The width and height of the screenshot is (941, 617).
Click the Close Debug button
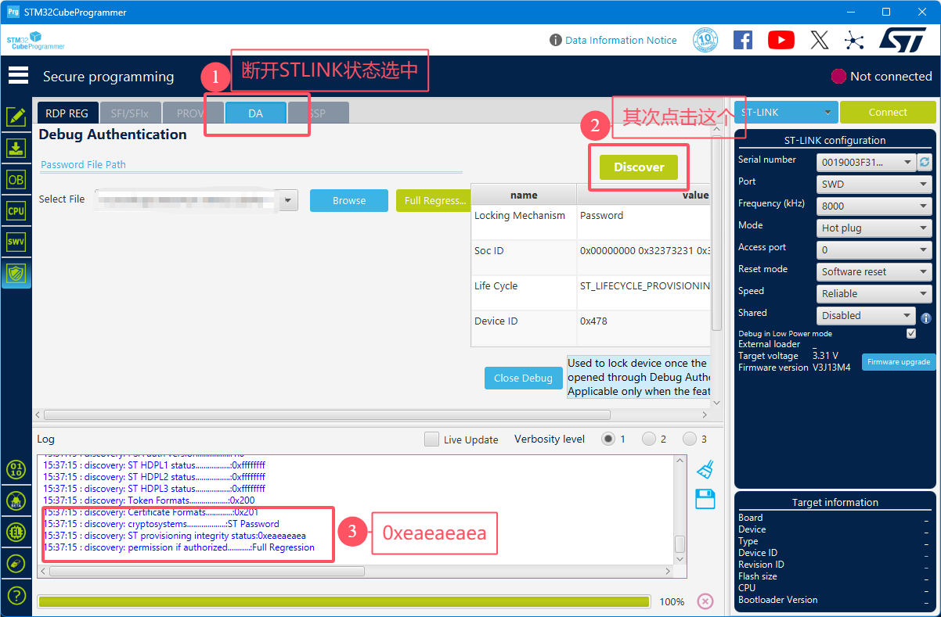tap(524, 378)
